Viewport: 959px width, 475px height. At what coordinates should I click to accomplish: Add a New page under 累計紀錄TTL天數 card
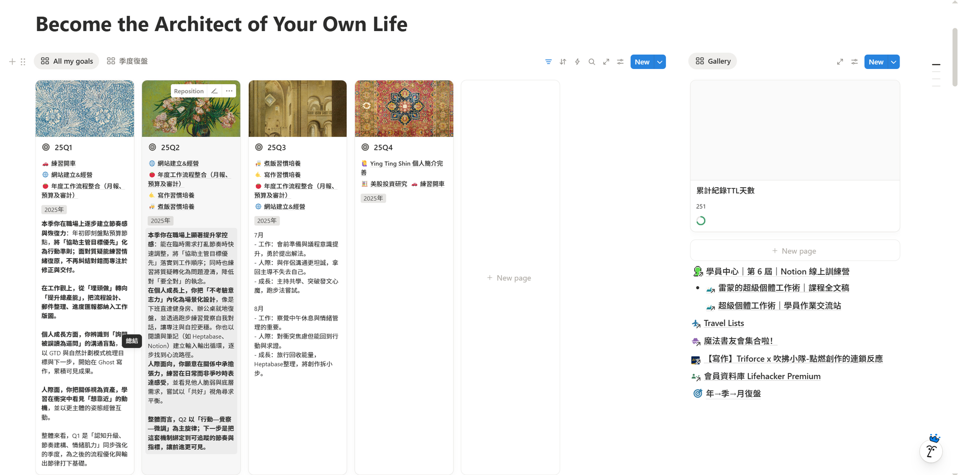click(x=795, y=251)
